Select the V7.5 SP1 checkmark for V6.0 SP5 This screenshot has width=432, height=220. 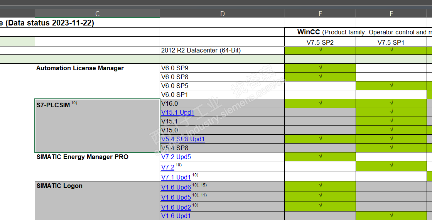click(391, 86)
